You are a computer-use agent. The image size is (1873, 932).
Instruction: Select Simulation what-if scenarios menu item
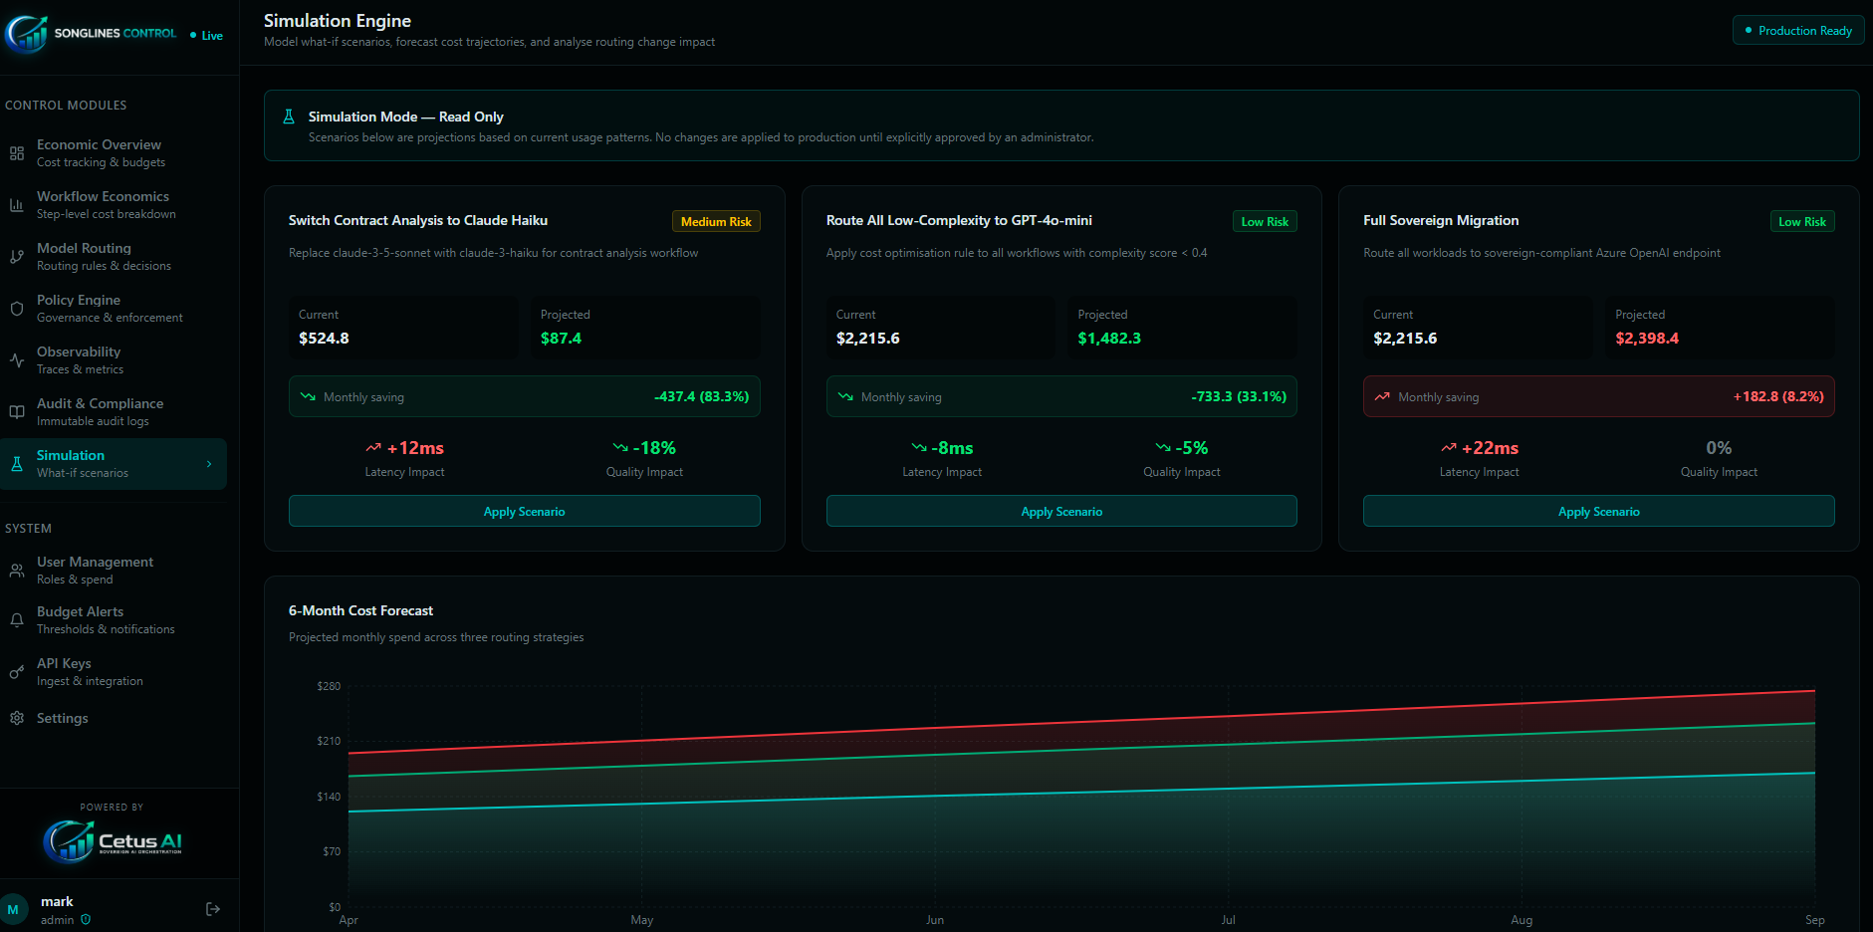coord(83,464)
